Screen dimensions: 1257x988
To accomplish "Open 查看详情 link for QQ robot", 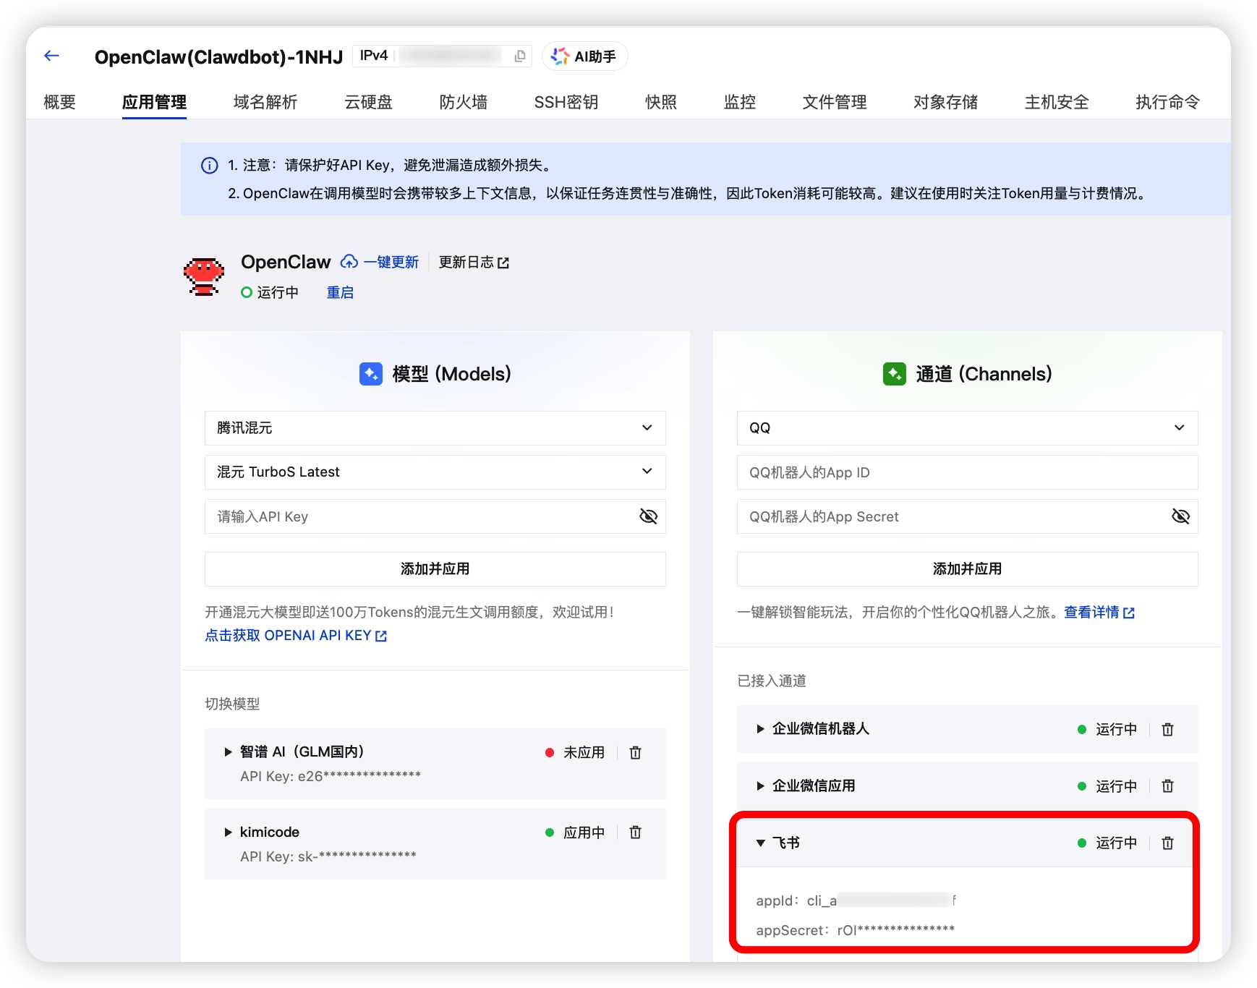I will click(x=1099, y=612).
